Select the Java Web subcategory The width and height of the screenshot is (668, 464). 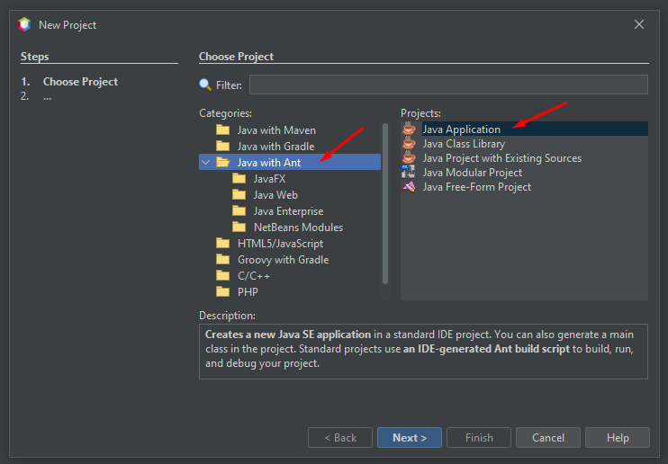pos(275,195)
